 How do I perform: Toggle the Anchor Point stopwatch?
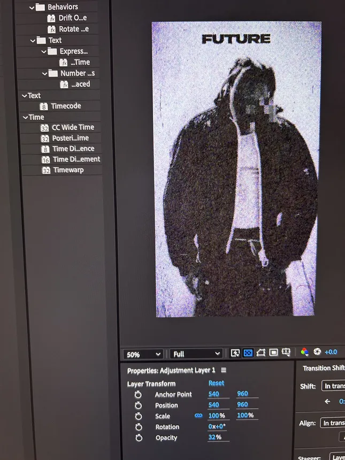(138, 395)
